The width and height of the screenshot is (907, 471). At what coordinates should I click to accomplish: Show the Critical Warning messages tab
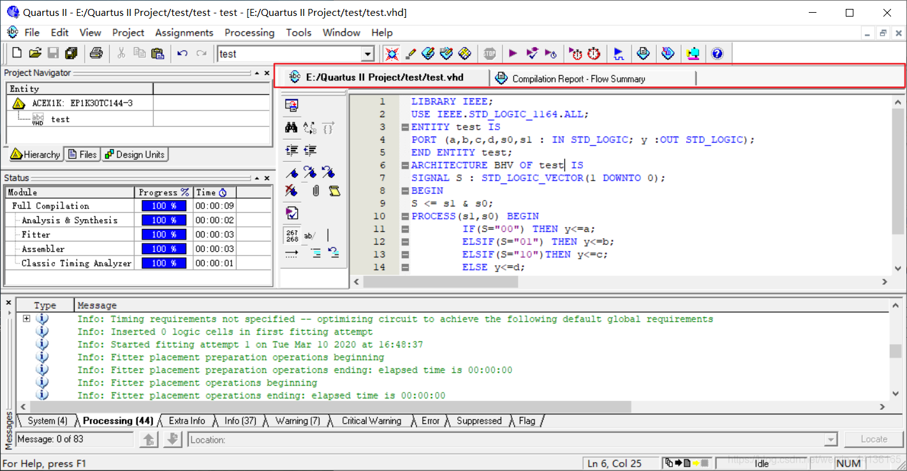[371, 421]
